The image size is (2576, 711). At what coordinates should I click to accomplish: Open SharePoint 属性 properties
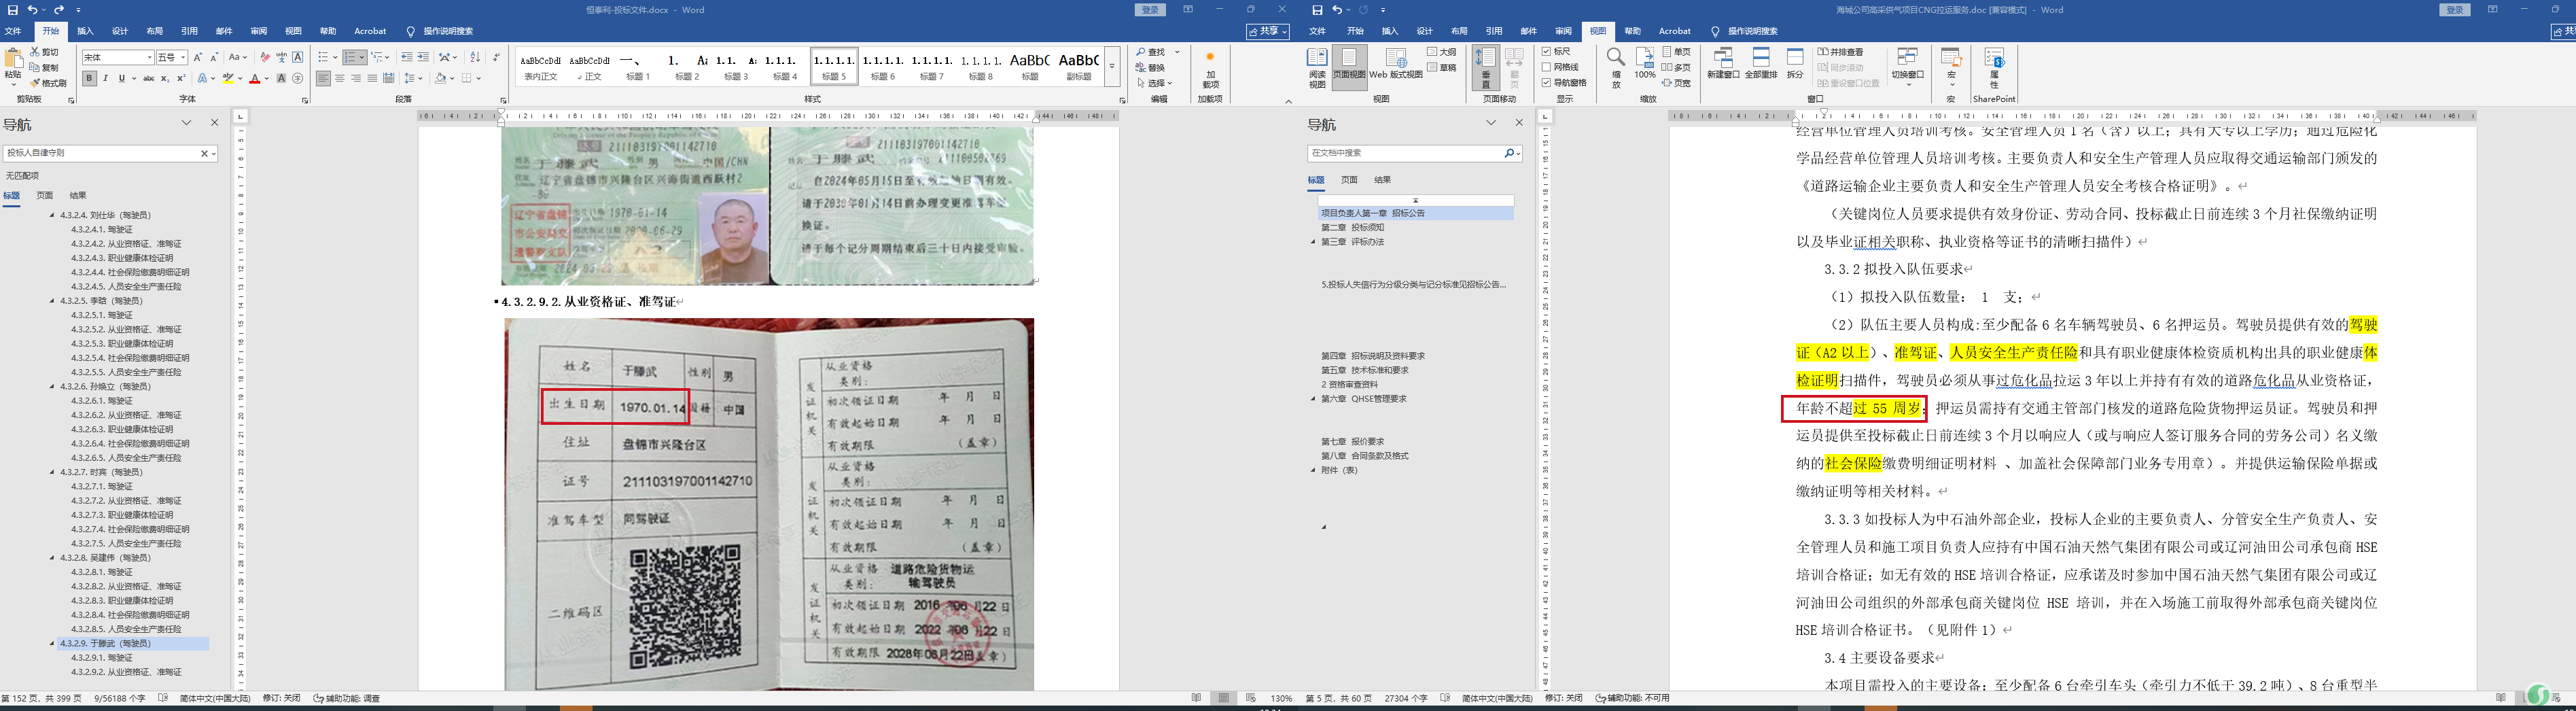point(1994,68)
